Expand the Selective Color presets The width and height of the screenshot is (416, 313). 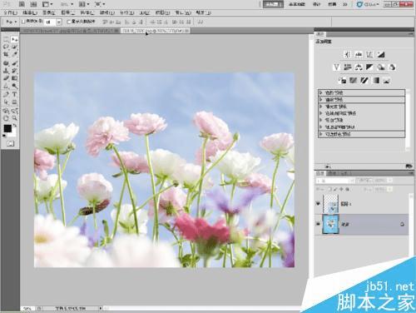click(321, 134)
